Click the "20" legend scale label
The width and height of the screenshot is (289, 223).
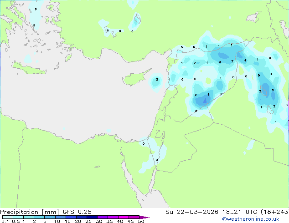point(78,221)
